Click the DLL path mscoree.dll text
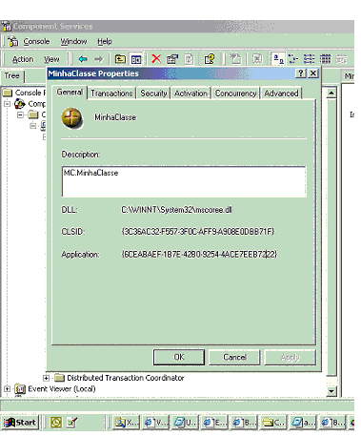This screenshot has height=436, width=361. point(176,210)
